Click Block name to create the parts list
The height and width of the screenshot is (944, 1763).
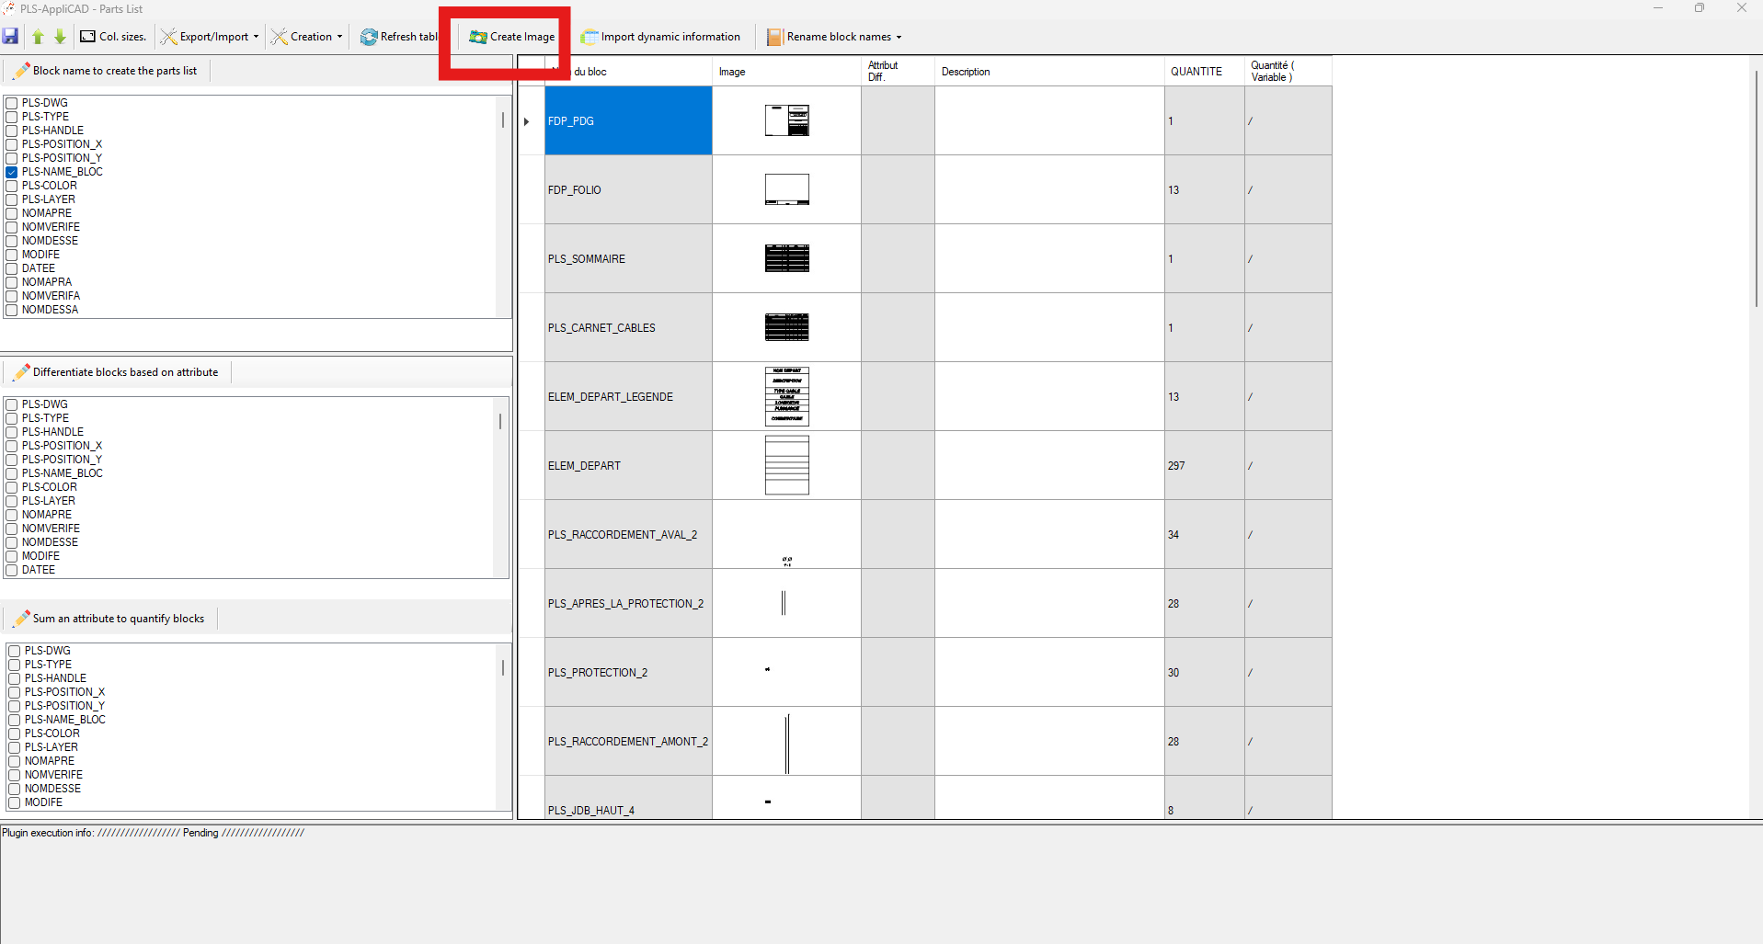click(114, 71)
